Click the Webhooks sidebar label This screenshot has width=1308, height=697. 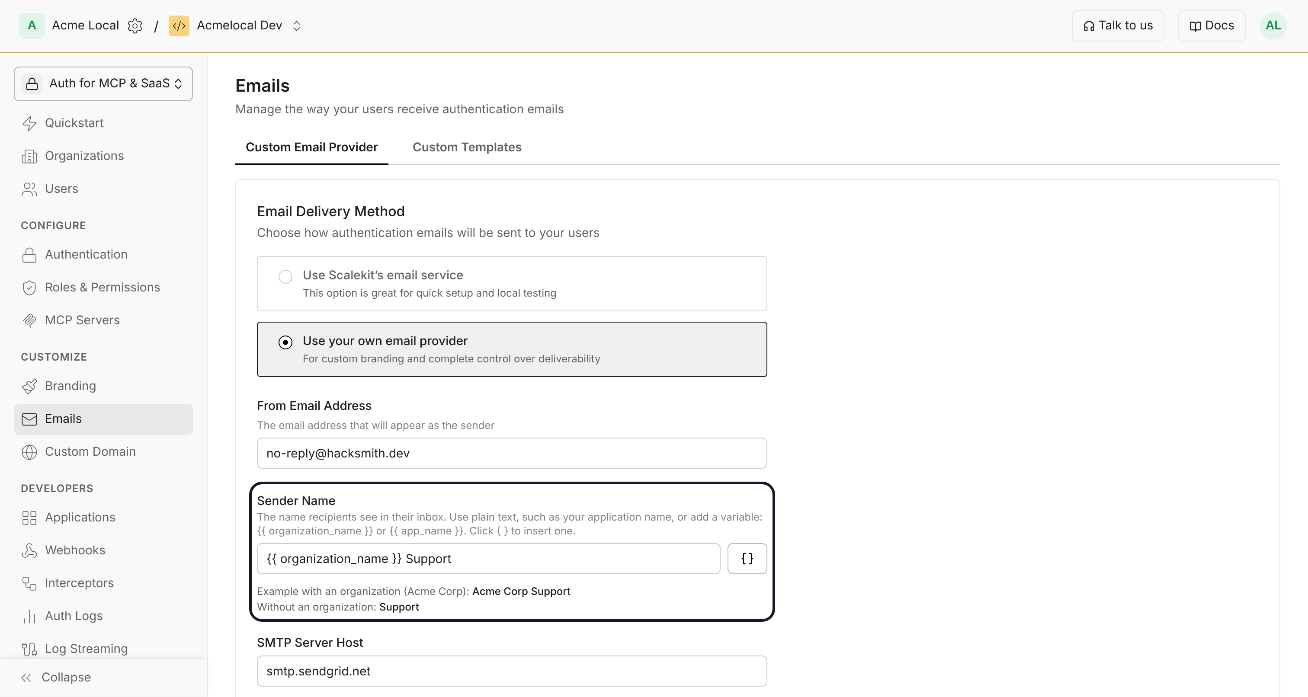75,550
